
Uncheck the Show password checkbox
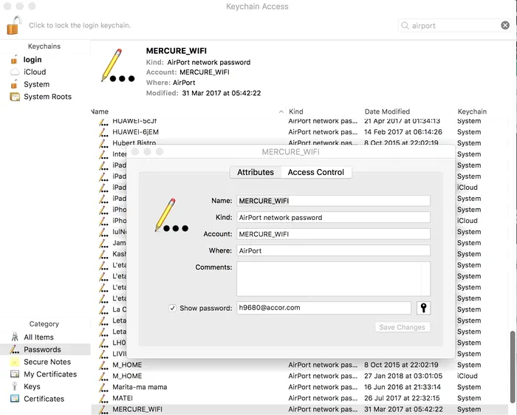(172, 308)
